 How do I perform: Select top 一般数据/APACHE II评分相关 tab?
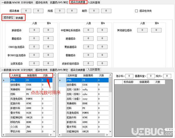pos(17,2)
